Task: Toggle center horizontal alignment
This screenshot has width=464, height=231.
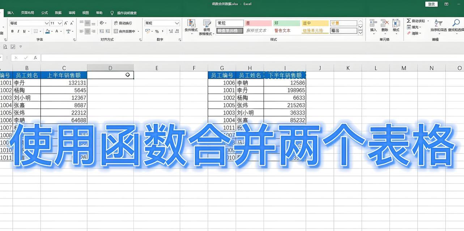Action: pos(87,31)
